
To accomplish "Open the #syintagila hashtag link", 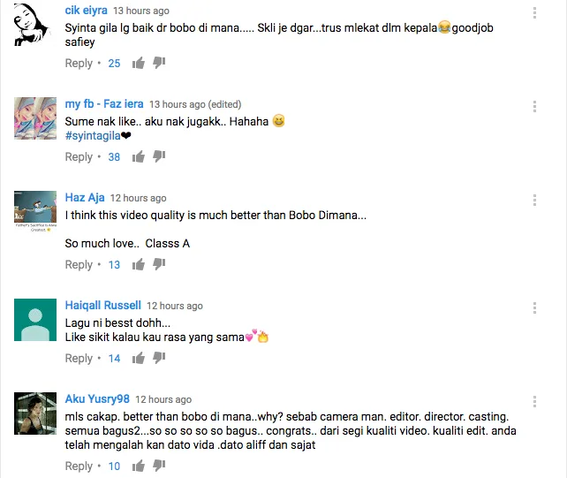I will pyautogui.click(x=93, y=136).
